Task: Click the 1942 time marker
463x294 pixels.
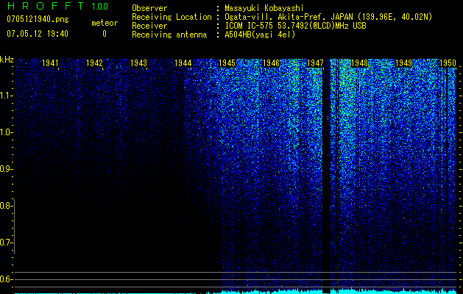Action: 94,63
